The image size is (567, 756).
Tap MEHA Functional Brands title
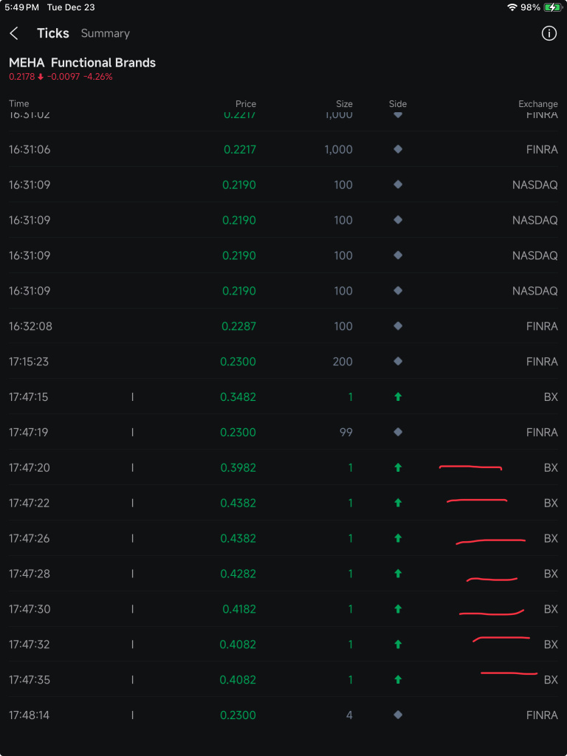83,63
